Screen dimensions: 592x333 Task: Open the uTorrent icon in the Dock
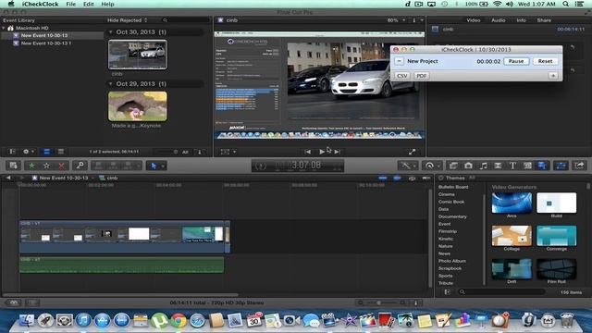point(160,321)
